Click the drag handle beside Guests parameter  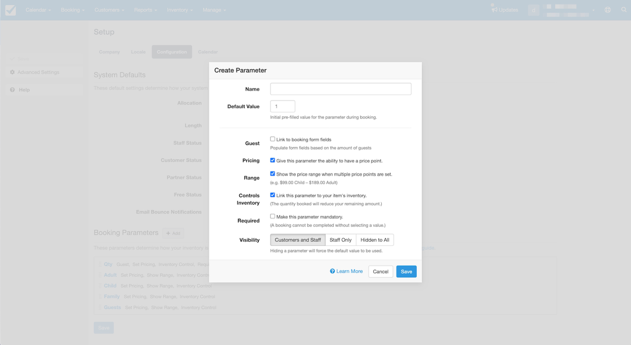(x=100, y=308)
